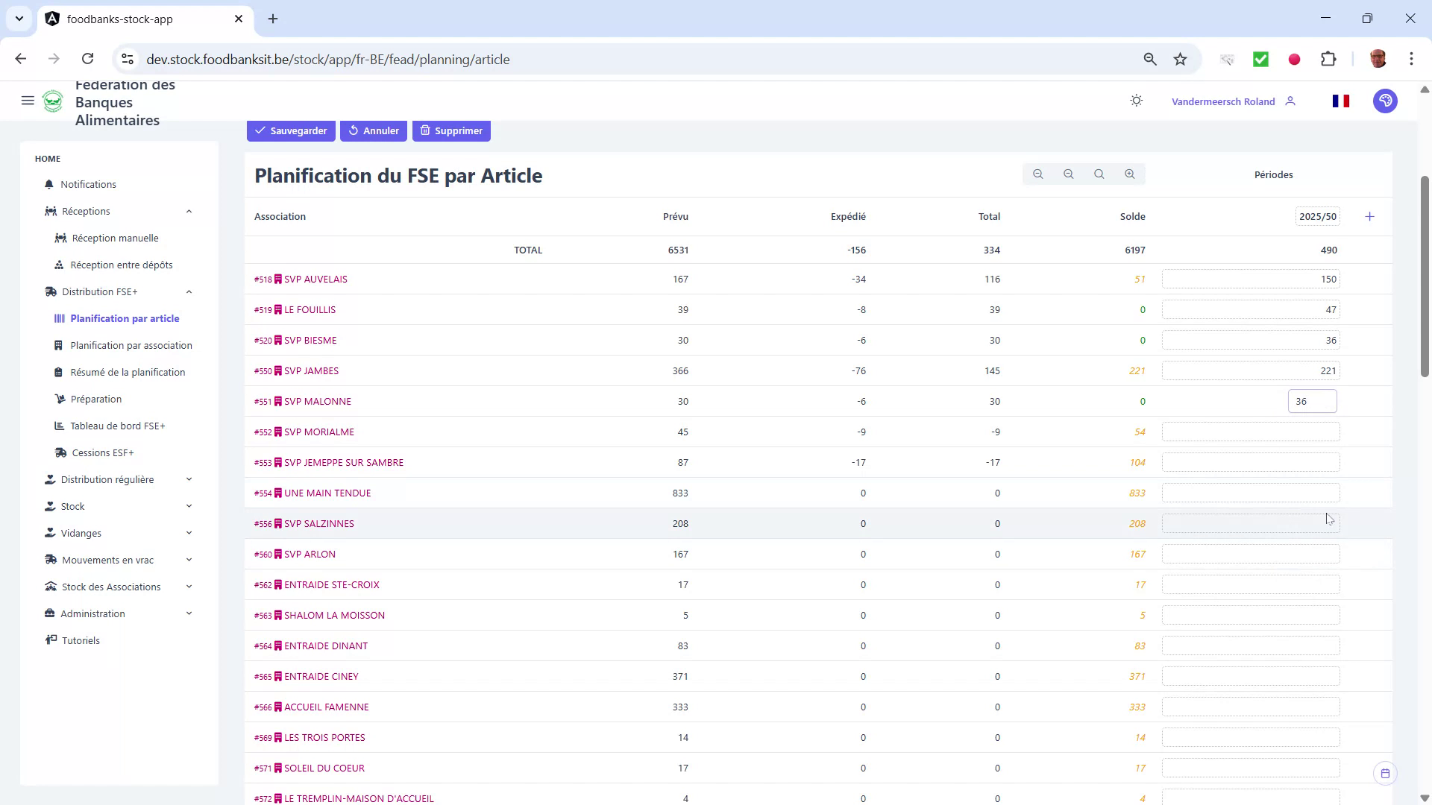The width and height of the screenshot is (1432, 805).
Task: Click the French flag to change language
Action: 1340,101
